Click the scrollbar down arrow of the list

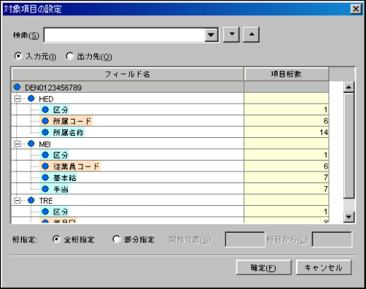coord(349,217)
